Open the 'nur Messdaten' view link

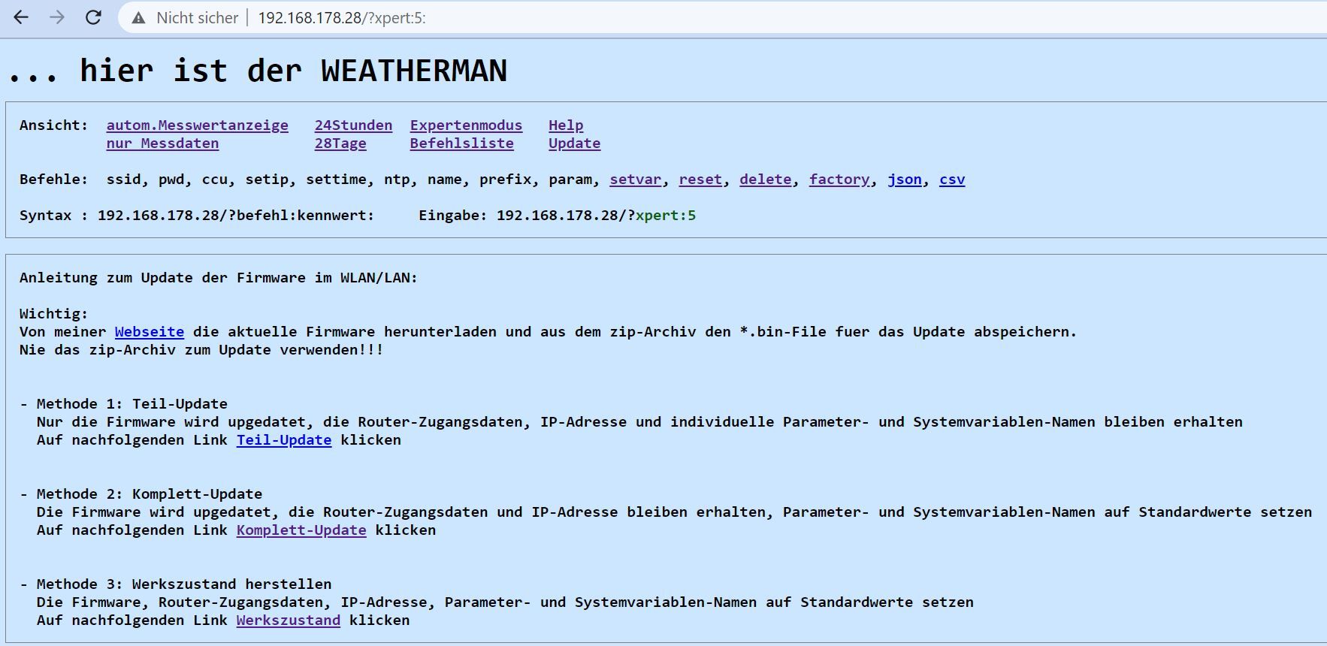[162, 143]
